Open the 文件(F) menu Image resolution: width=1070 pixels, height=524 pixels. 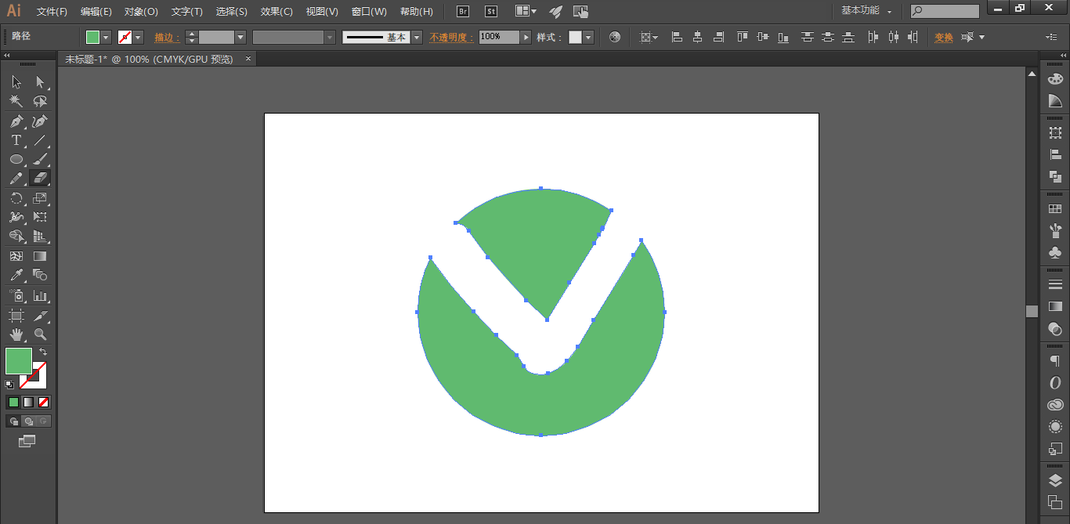point(52,12)
